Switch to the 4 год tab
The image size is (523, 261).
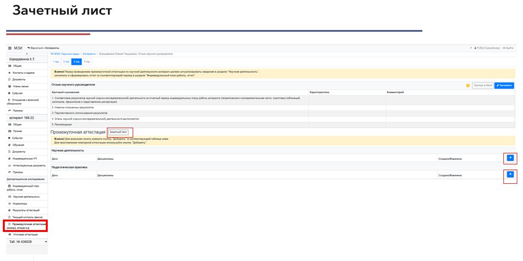coord(86,61)
